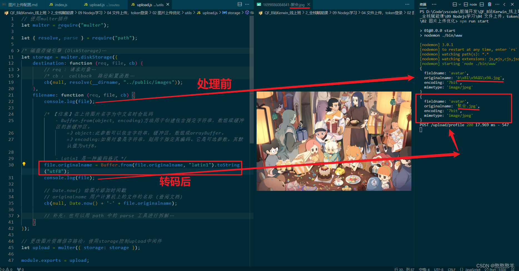The image size is (519, 271).
Task: Open more actions for left editor
Action: click(247, 4)
